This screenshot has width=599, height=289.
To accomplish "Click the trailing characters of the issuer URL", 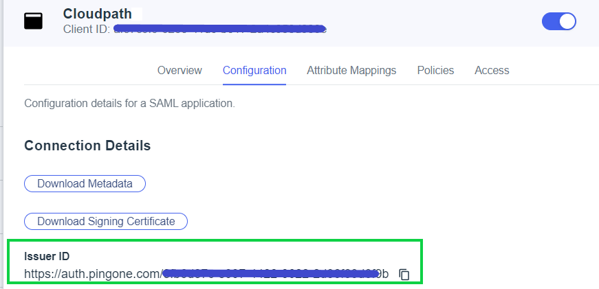I will pos(384,274).
